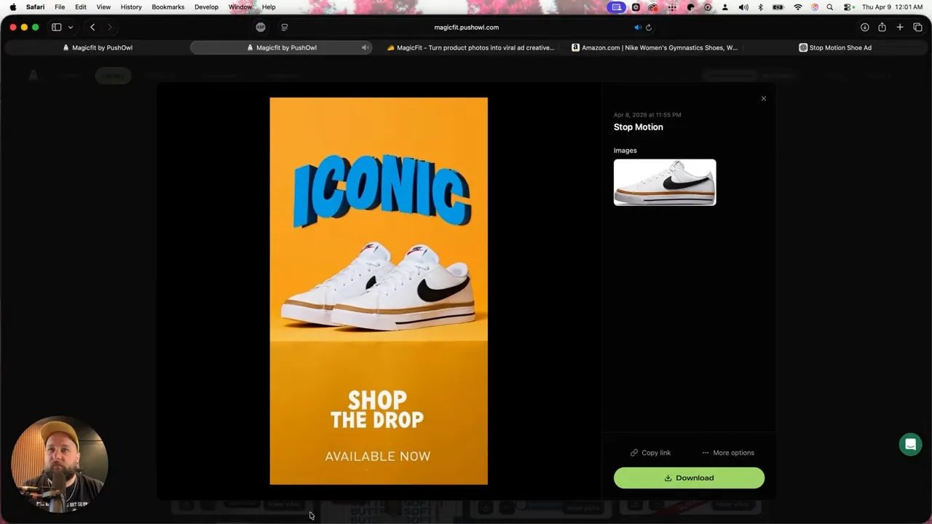Viewport: 932px width, 524px height.
Task: Toggle the Safari sidebar visibility
Action: [x=56, y=27]
